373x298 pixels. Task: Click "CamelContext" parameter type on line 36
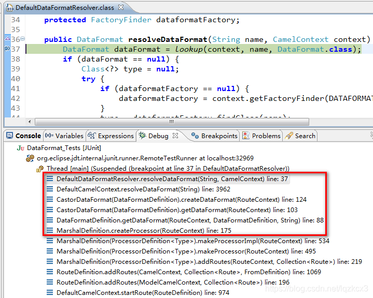(x=300, y=39)
